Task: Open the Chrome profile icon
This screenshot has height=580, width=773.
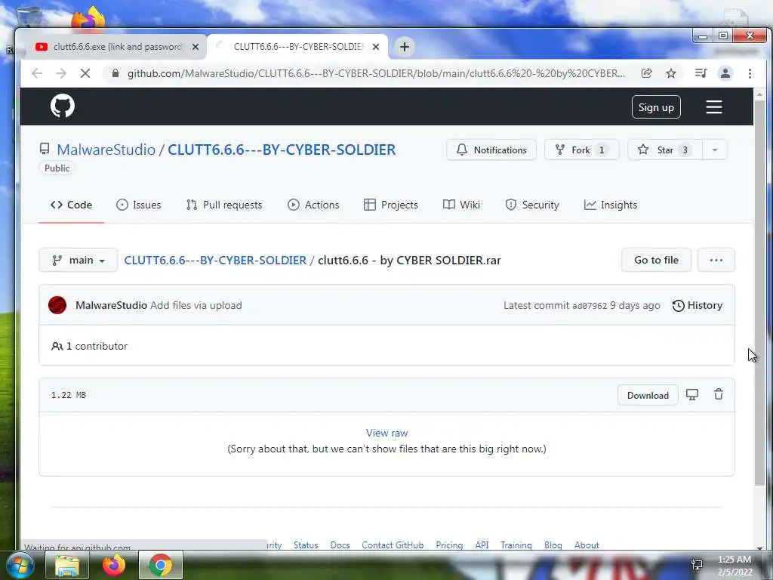Action: 725,73
